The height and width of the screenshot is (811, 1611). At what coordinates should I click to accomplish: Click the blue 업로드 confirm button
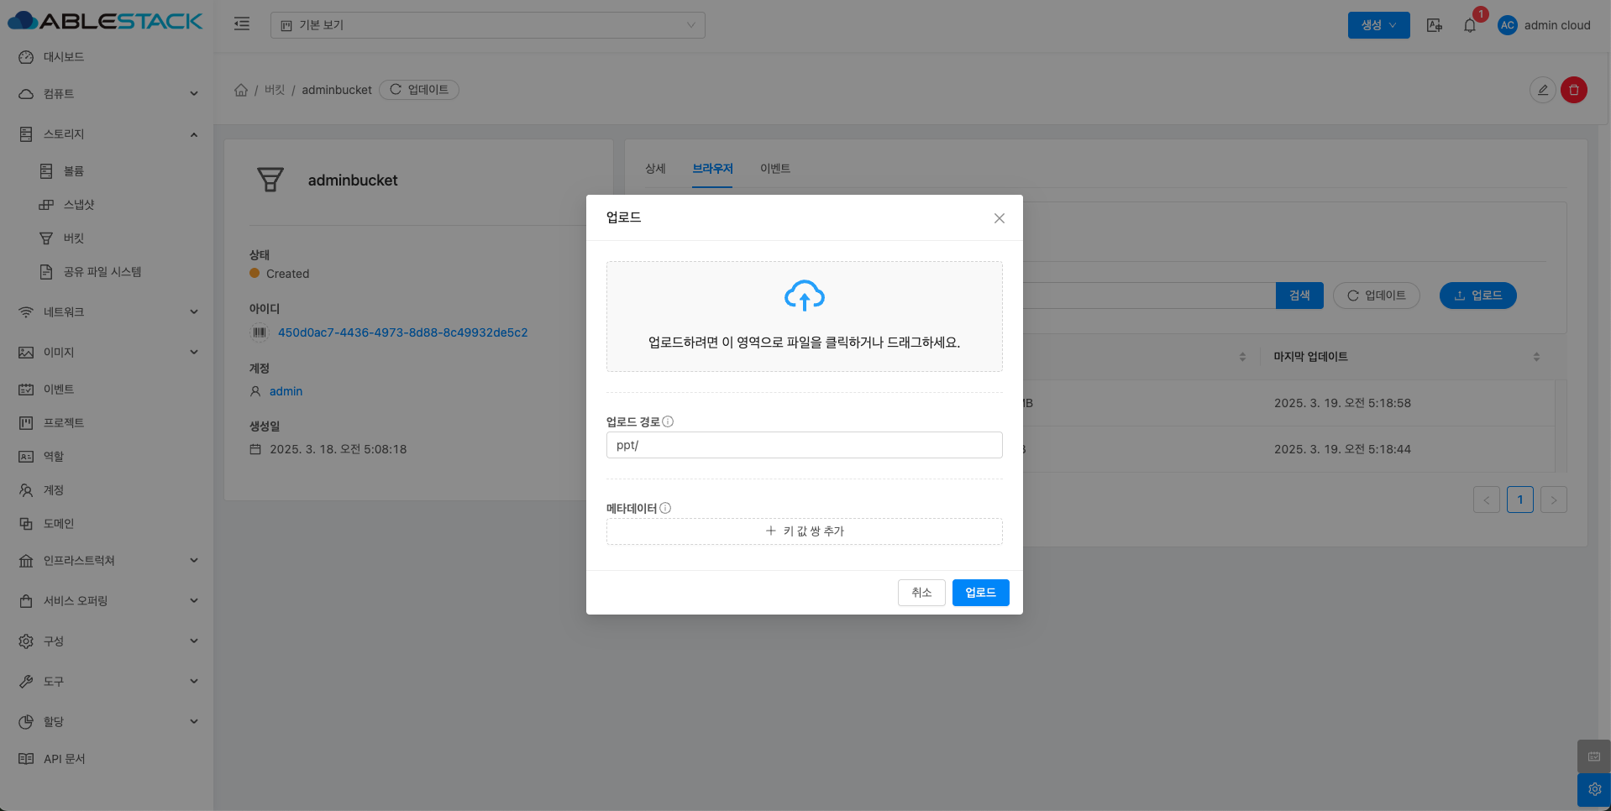tap(980, 593)
